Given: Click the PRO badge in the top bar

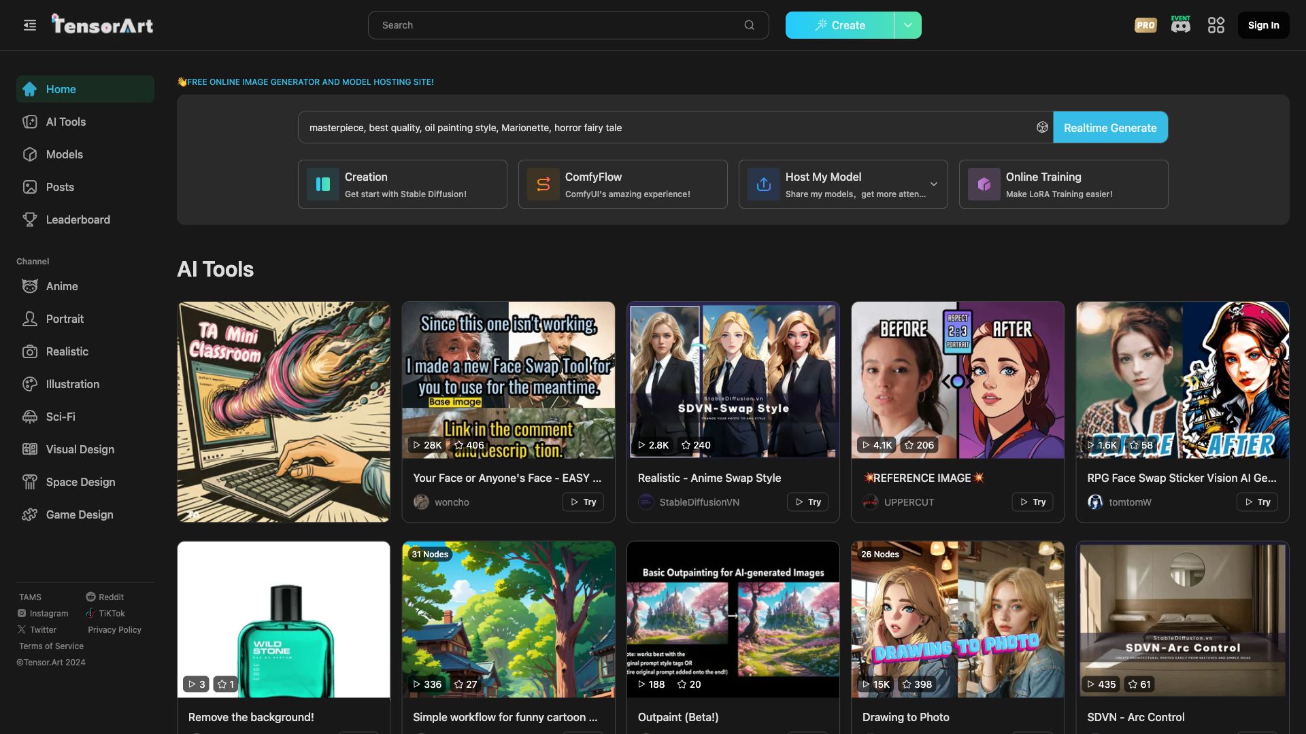Looking at the screenshot, I should click(1145, 24).
